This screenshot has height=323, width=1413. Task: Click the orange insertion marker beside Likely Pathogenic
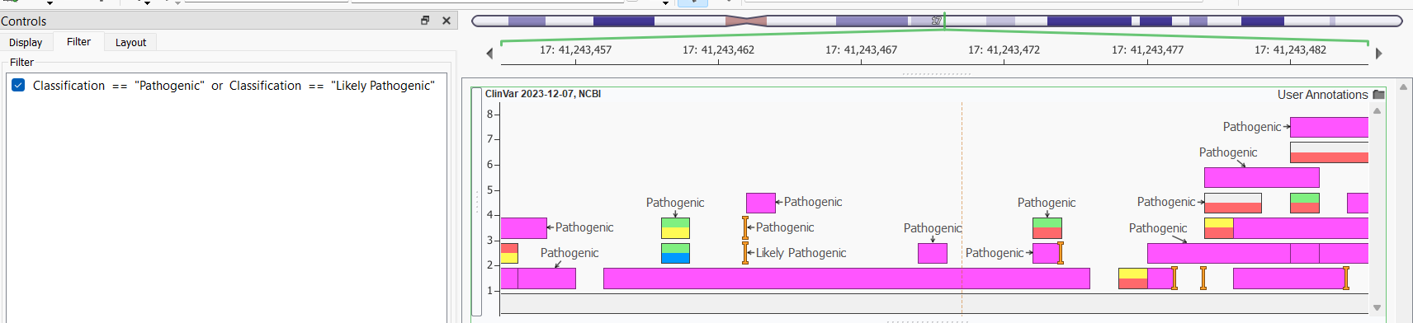click(x=745, y=253)
